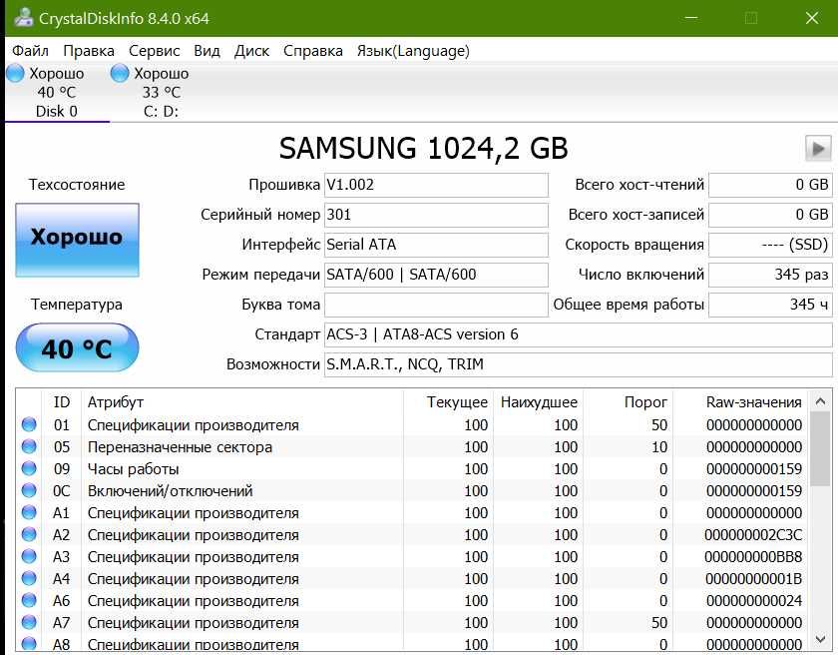The image size is (838, 655).
Task: Select the Переназначенные сектора row
Action: (x=413, y=446)
